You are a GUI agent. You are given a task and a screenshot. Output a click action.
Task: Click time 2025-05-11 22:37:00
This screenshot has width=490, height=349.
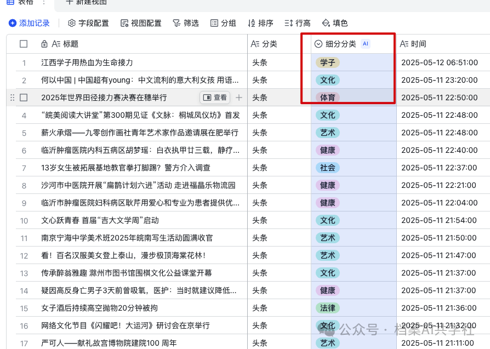pos(439,168)
